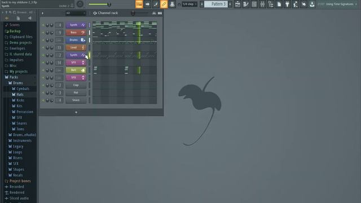Select the Bell channel button

click(76, 70)
